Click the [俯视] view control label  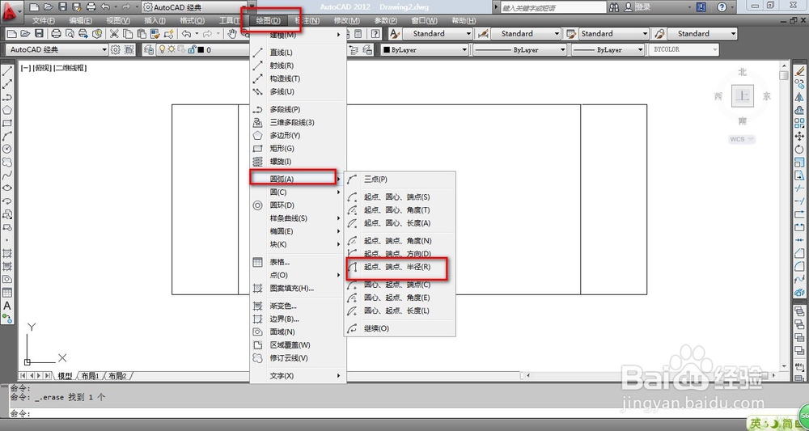(42, 68)
